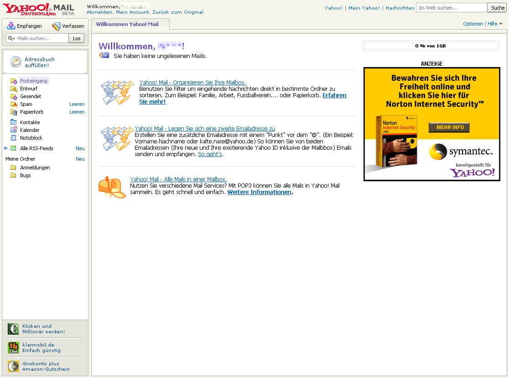
Task: Click the Weitere Informationen link
Action: coord(260,192)
